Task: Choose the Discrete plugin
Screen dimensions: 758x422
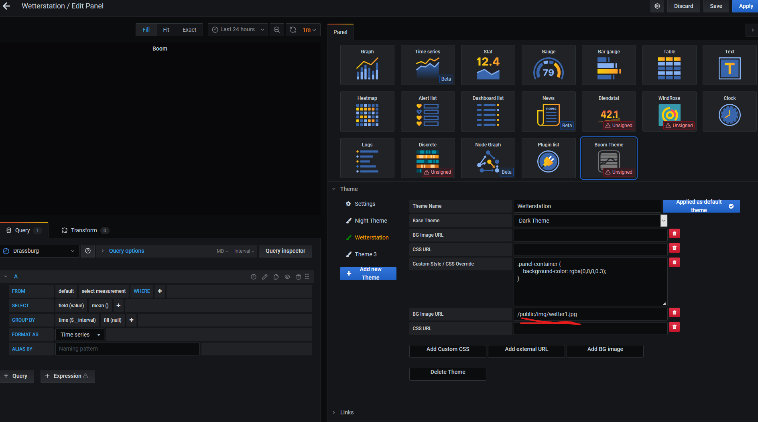Action: 428,158
